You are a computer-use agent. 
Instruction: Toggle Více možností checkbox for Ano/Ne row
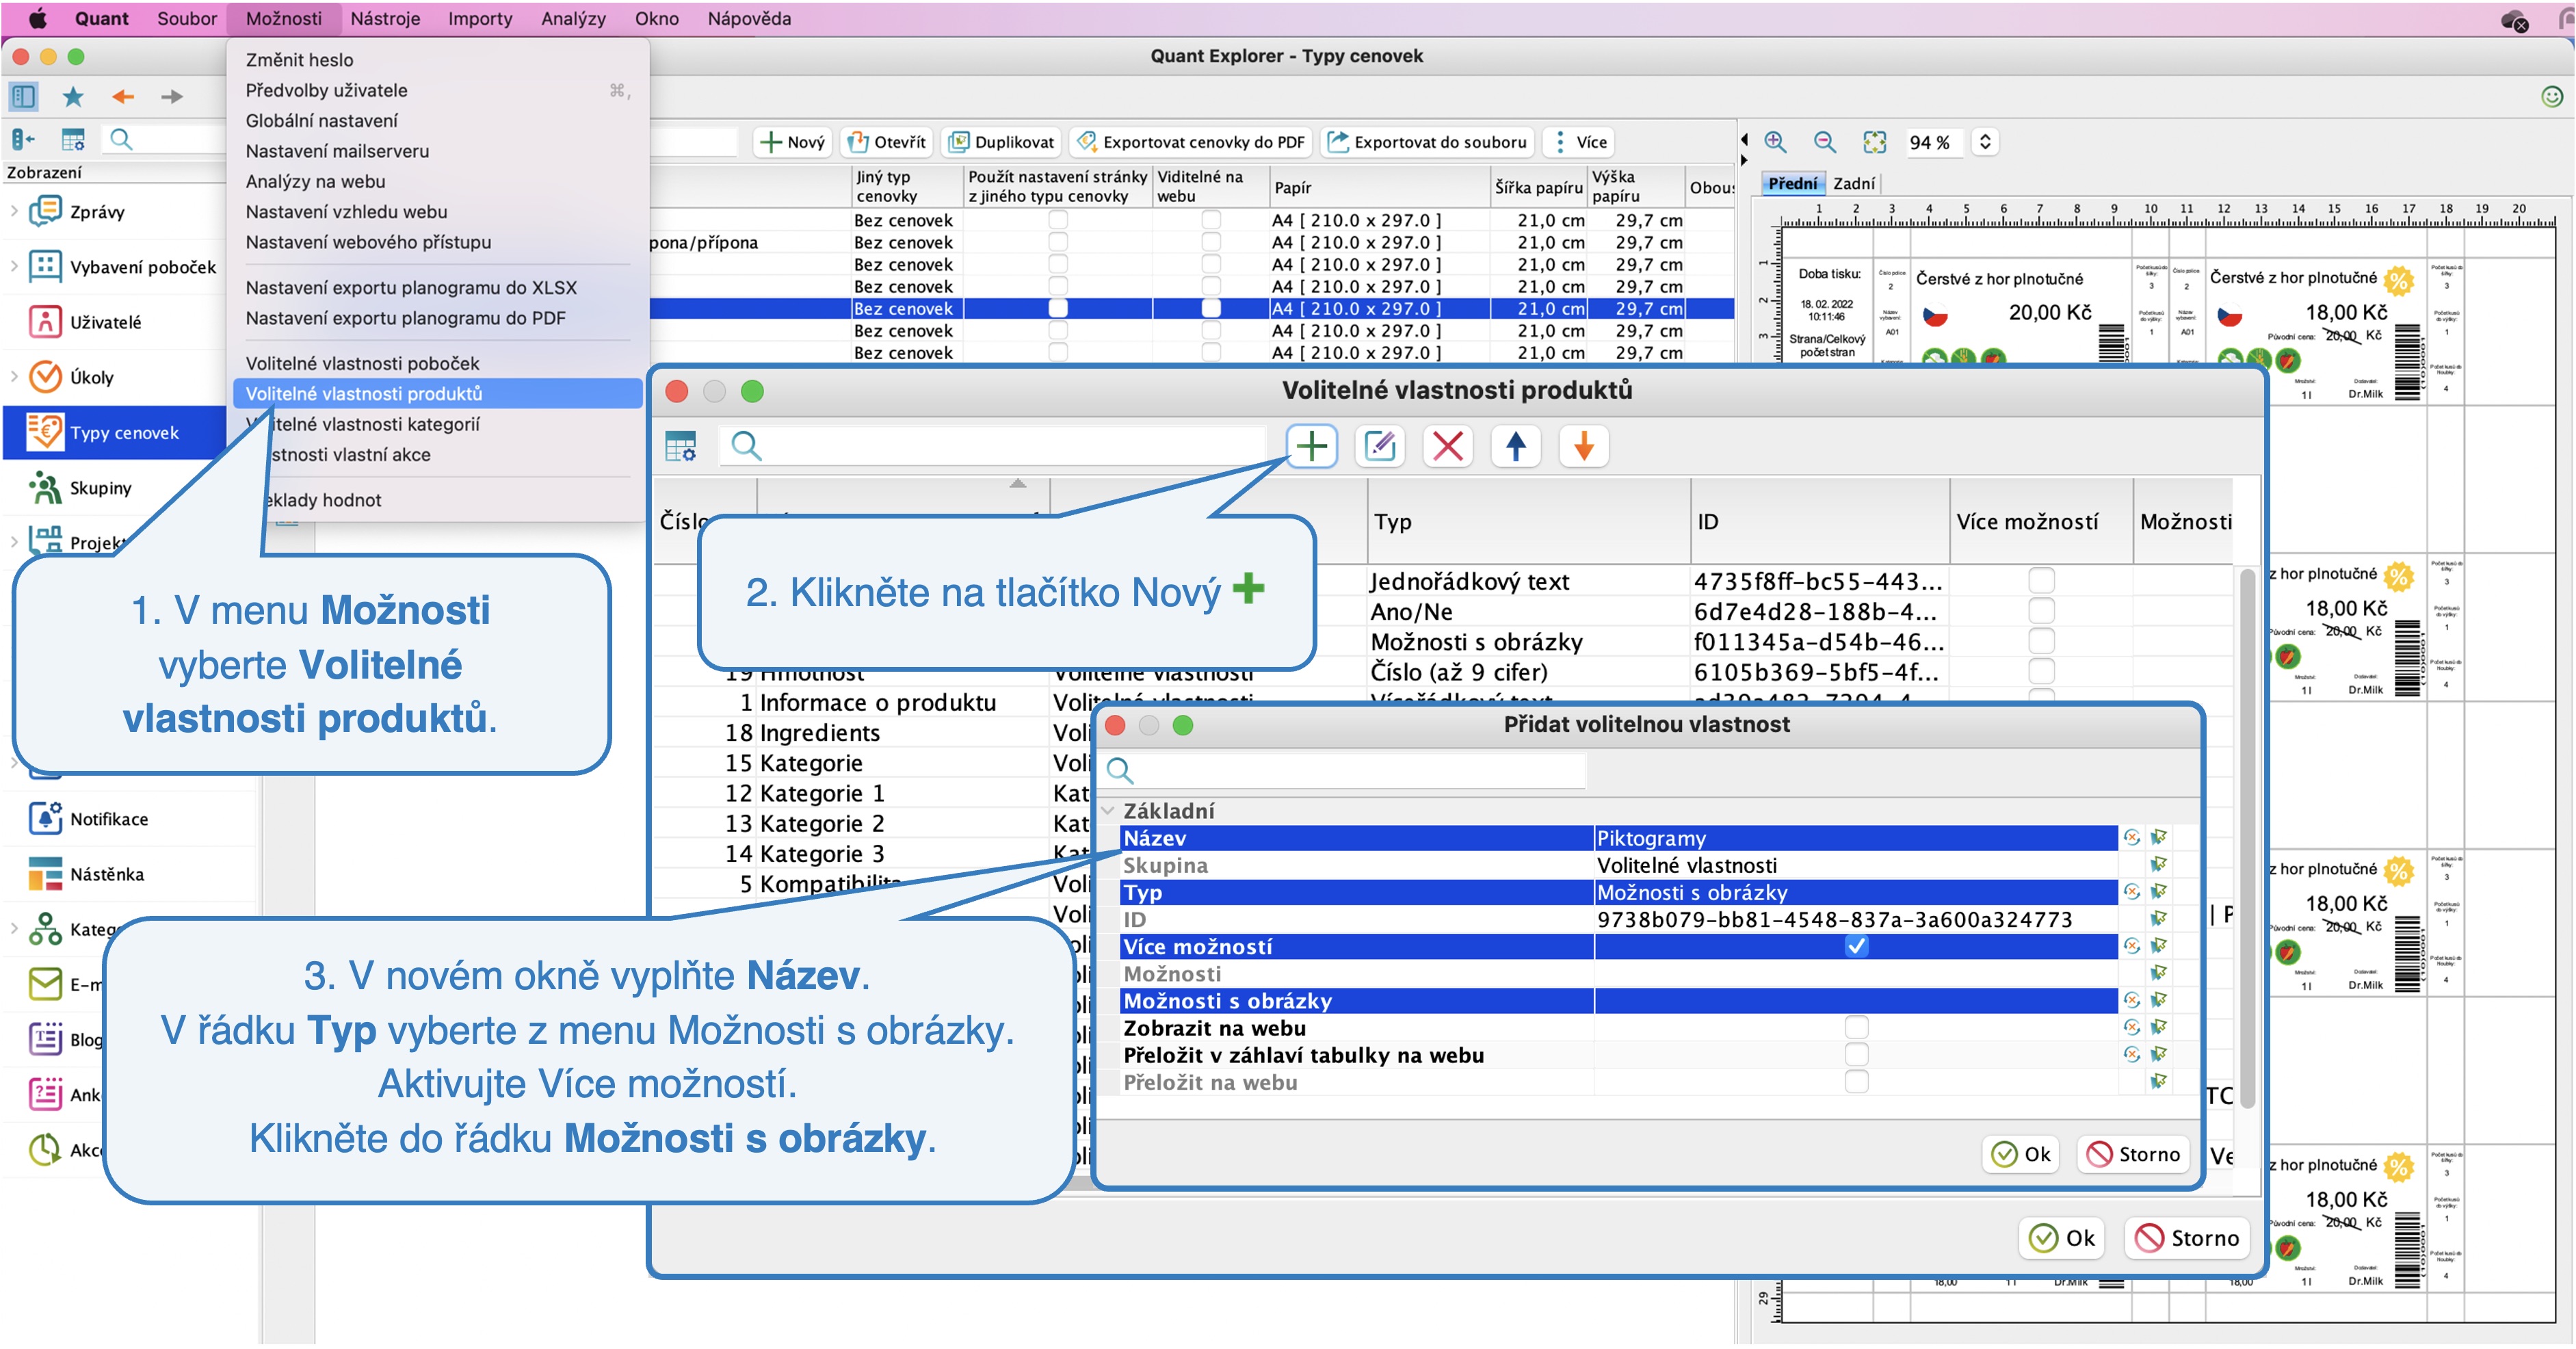coord(2041,611)
